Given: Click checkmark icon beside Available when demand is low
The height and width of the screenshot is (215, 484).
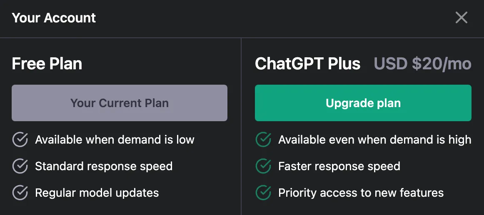Looking at the screenshot, I should click(x=20, y=140).
